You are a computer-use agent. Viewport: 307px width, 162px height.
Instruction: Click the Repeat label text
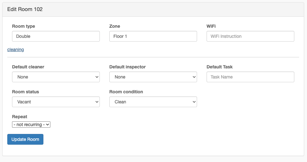coord(20,117)
